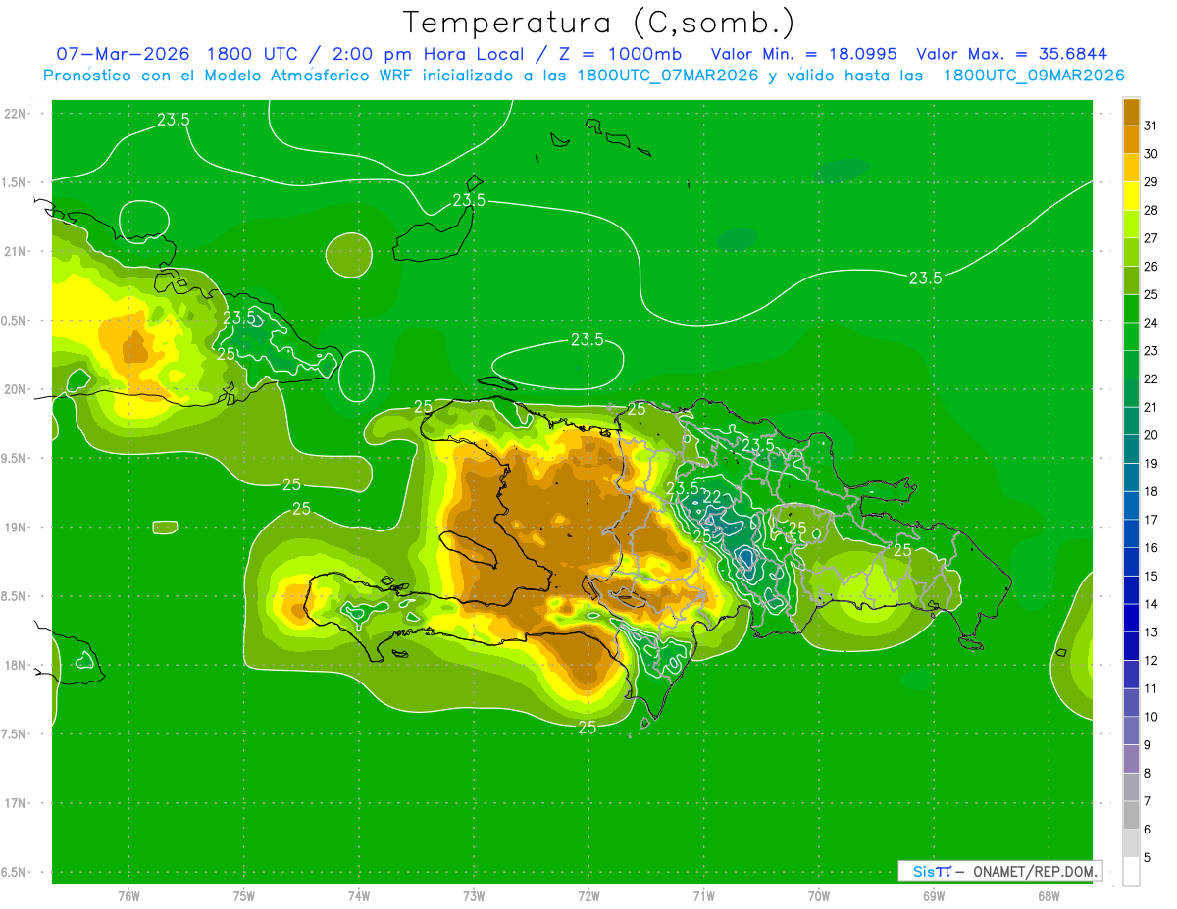Select the date text "07-Mar-2026"

point(124,54)
